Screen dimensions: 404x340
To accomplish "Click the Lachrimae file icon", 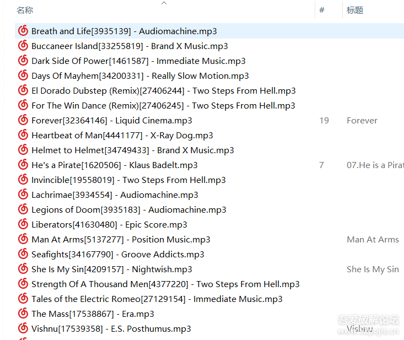I will [x=23, y=195].
